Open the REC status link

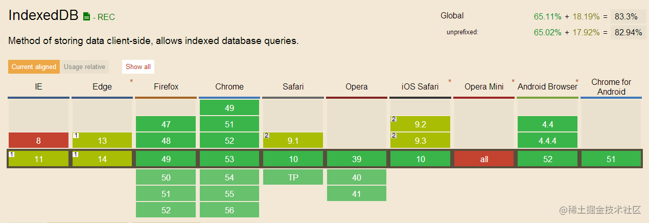106,17
